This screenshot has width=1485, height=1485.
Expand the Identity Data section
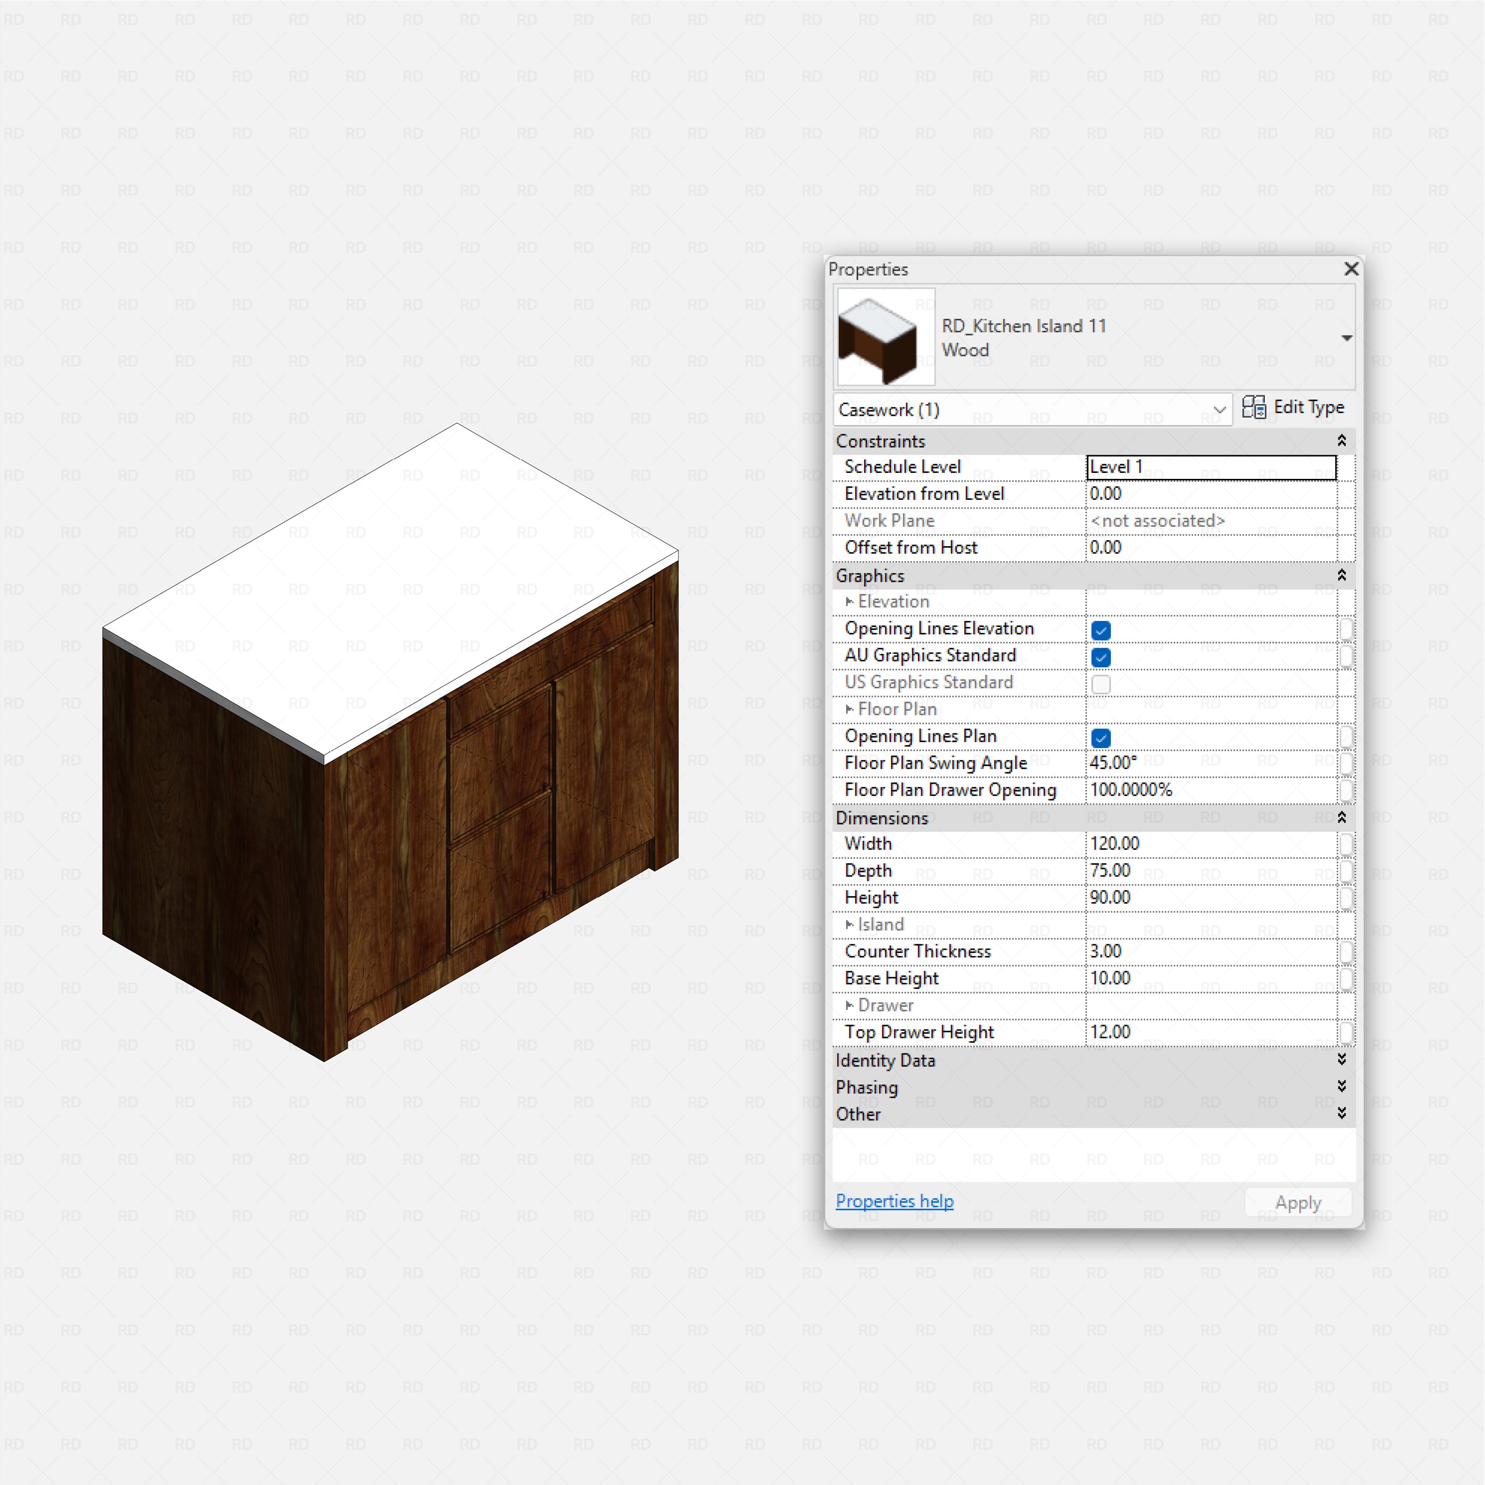[x=1342, y=1060]
